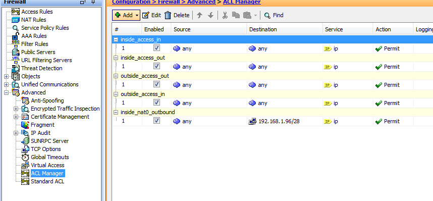Screen dimensions: 433x201
Task: Click the Action column header
Action: click(393, 29)
